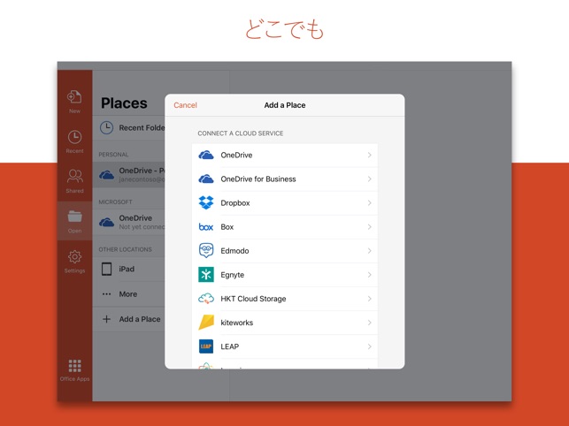569x426 pixels.
Task: Click the Add a Place dialog title
Action: click(285, 105)
